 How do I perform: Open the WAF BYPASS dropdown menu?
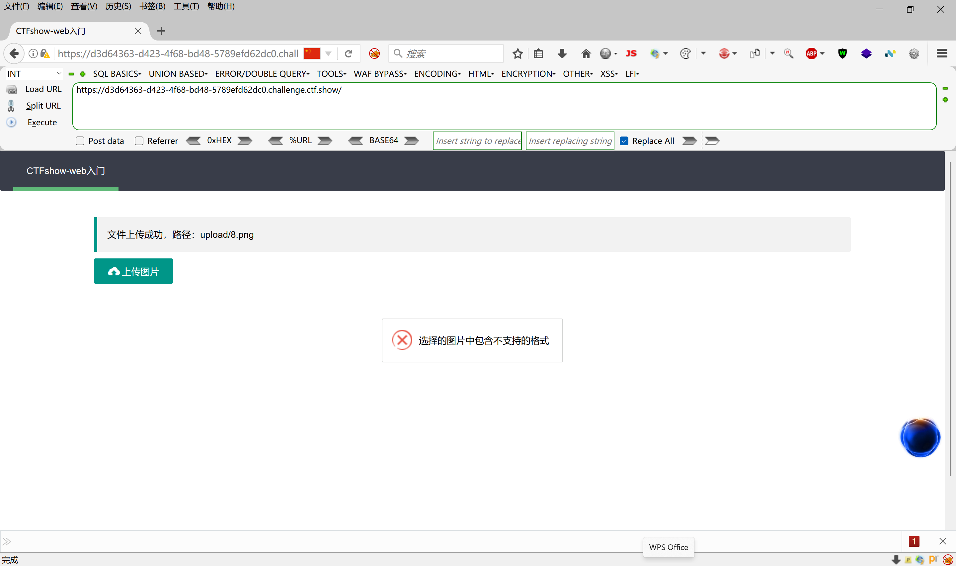click(x=380, y=74)
